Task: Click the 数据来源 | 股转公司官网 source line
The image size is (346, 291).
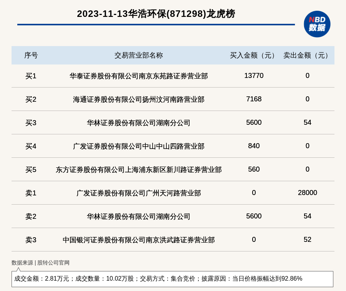Action: pyautogui.click(x=40, y=263)
